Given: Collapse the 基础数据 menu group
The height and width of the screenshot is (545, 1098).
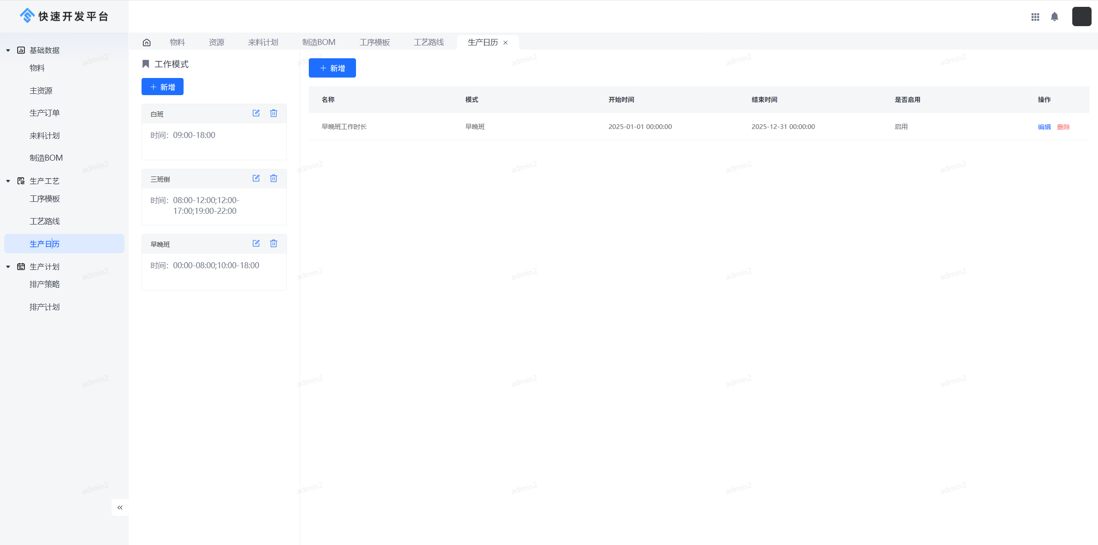Looking at the screenshot, I should [8, 51].
